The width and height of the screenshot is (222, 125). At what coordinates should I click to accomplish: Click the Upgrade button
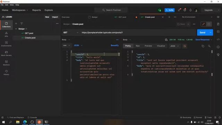[208, 10]
